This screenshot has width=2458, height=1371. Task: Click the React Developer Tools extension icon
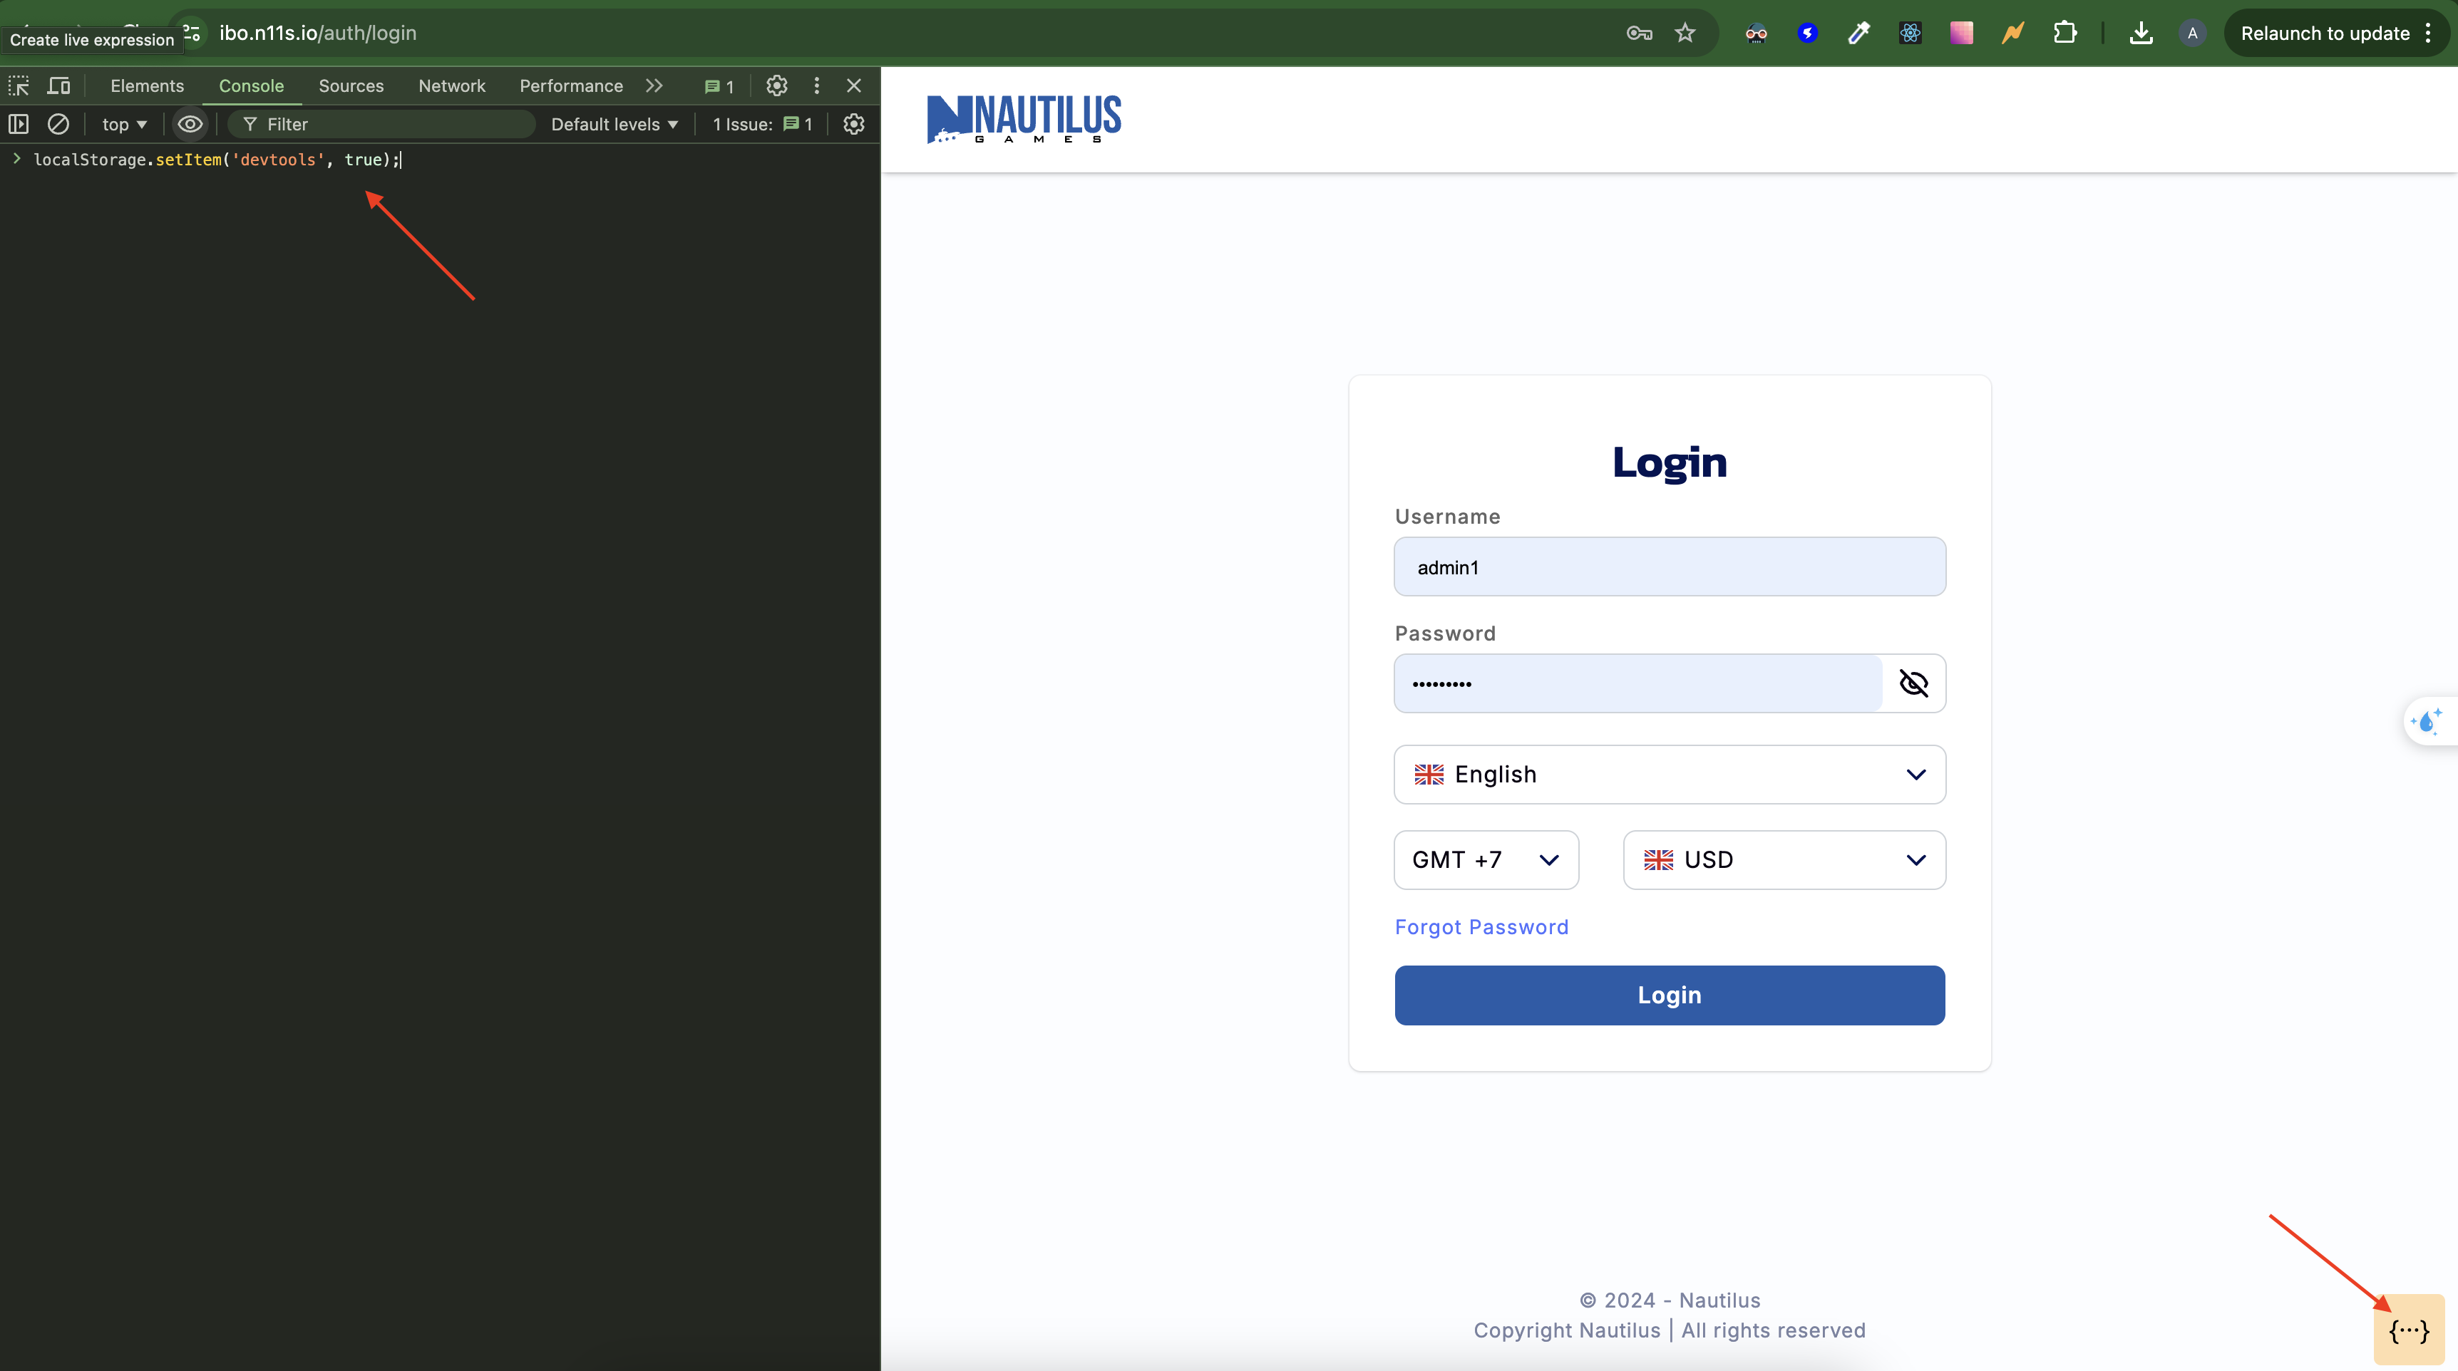1909,33
